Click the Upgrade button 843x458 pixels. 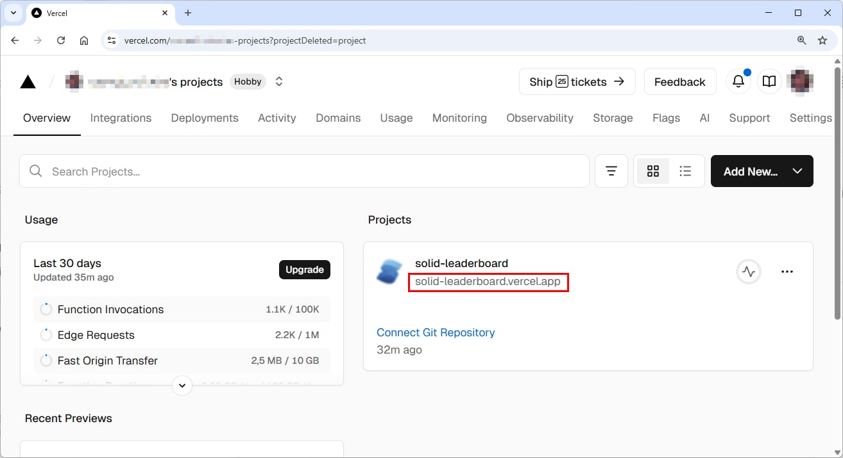click(x=304, y=270)
